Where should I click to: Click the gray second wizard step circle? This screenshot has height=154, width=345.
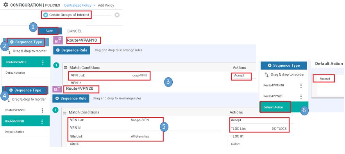[117, 15]
